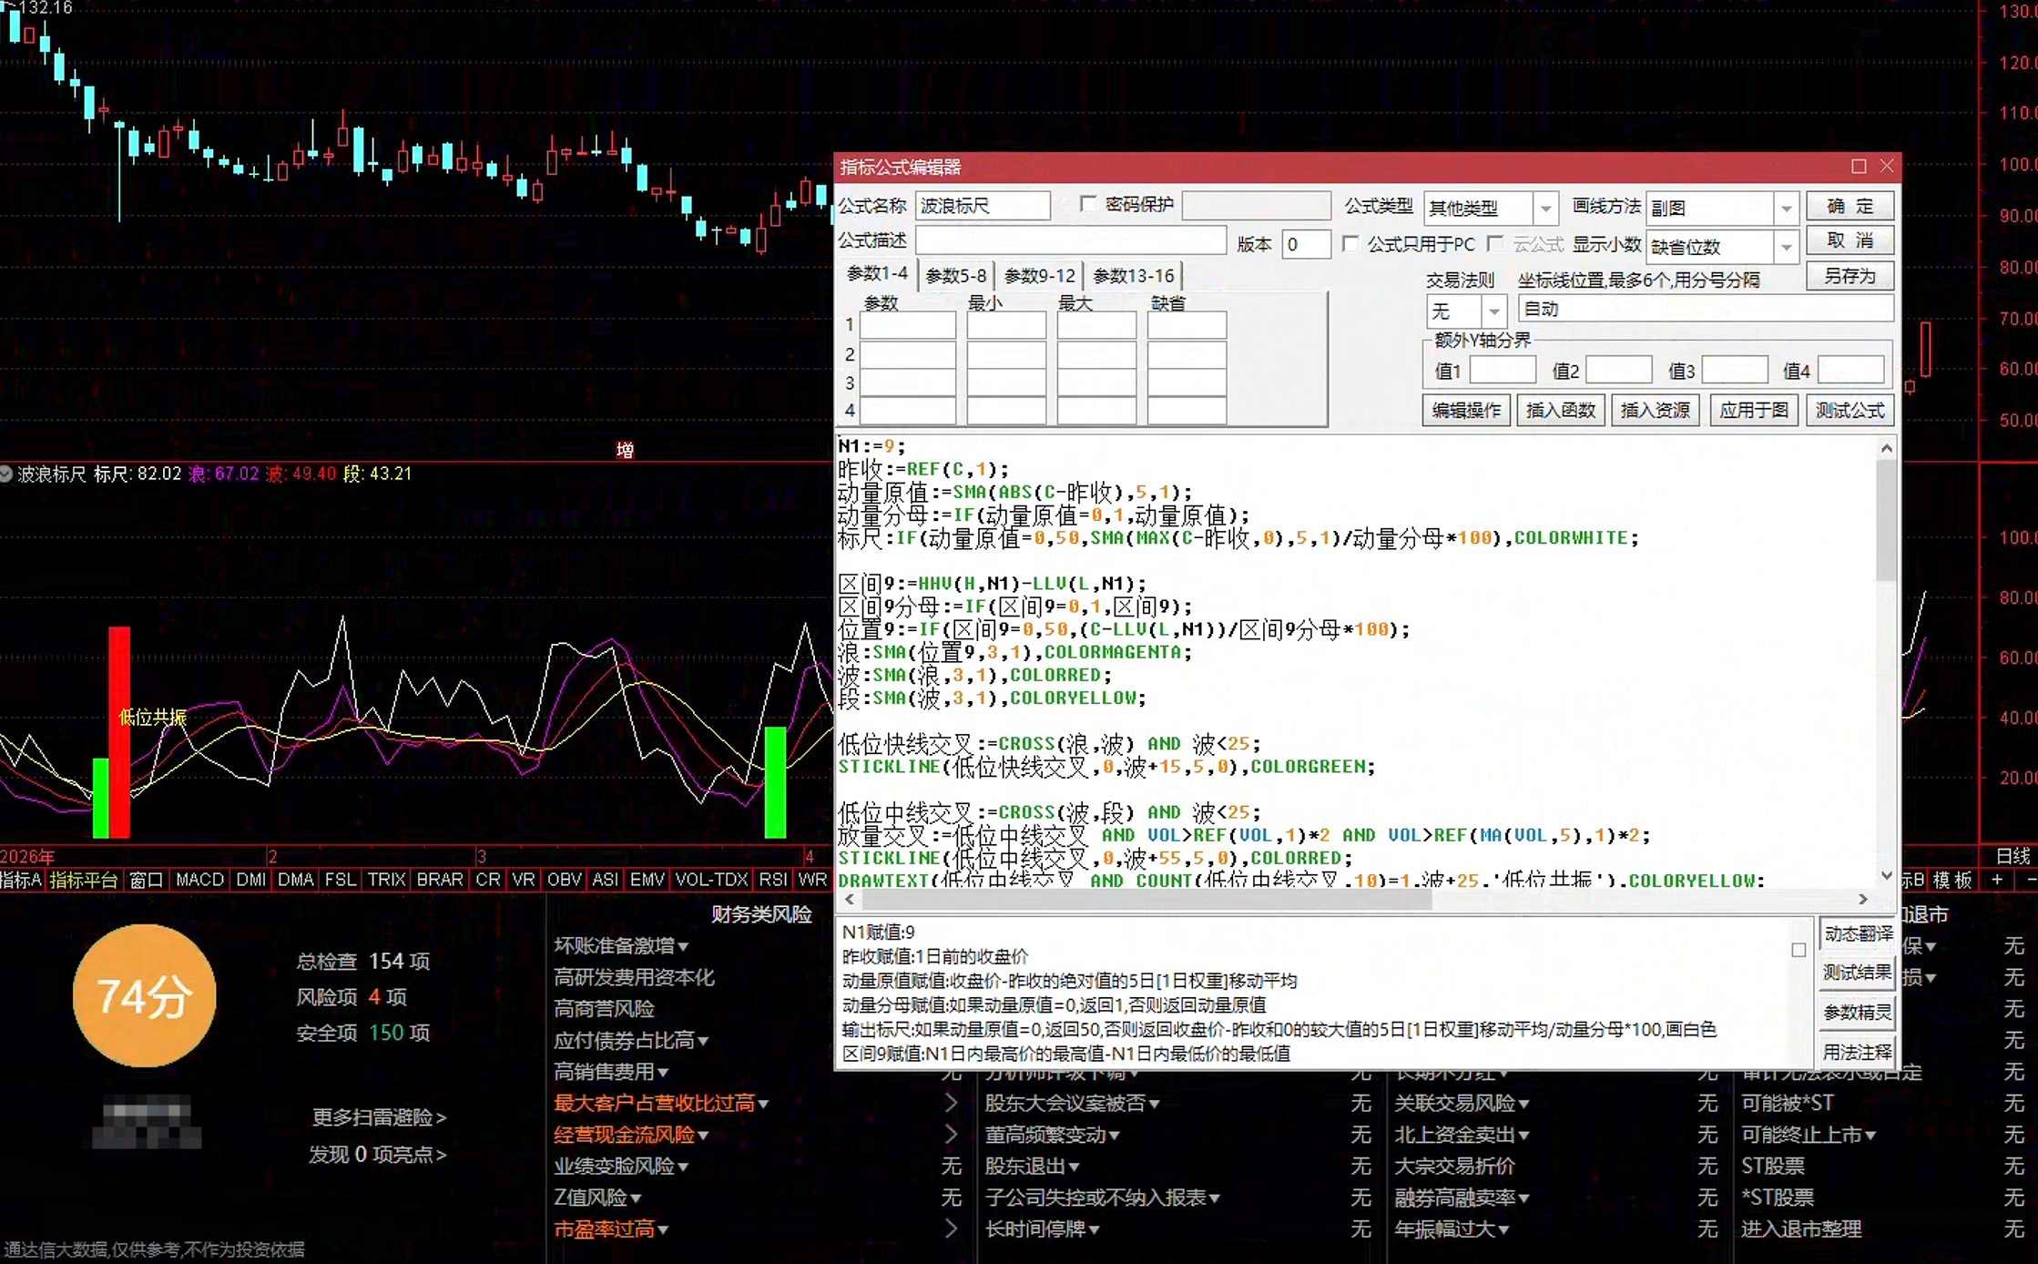Click the 插入函数 button
The height and width of the screenshot is (1264, 2038).
point(1561,411)
